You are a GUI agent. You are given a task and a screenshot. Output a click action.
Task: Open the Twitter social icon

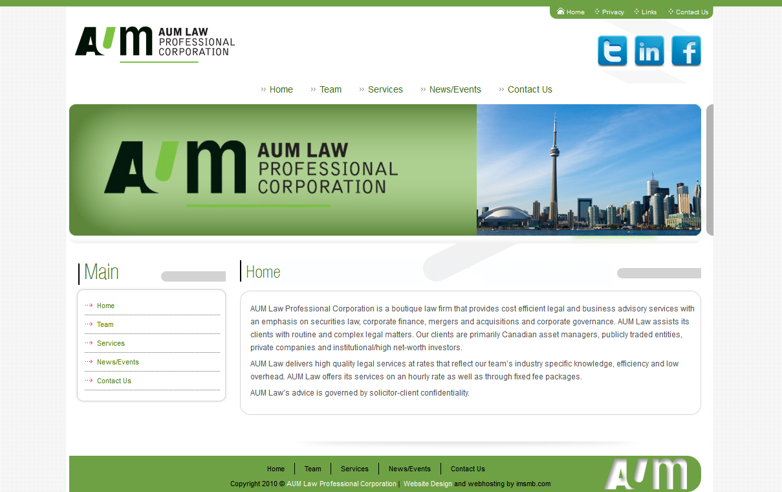coord(612,51)
